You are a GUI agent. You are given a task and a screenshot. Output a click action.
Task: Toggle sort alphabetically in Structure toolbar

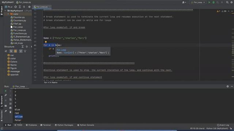pos(6,51)
